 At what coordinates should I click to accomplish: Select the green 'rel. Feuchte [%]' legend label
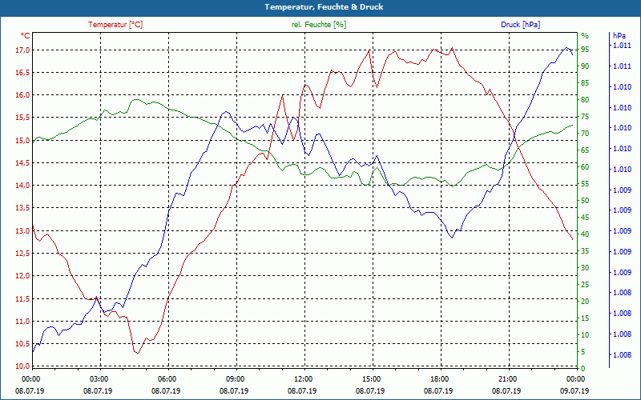click(x=319, y=25)
